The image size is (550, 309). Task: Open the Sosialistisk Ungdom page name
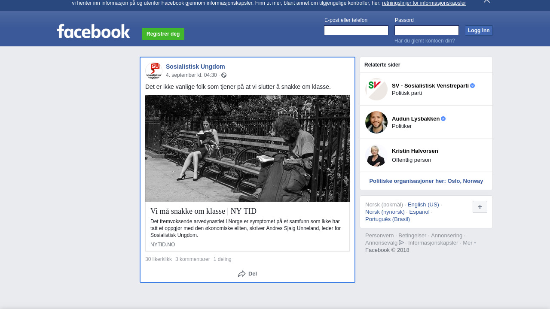click(196, 67)
